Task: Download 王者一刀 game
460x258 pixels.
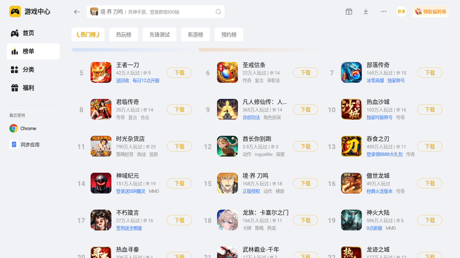Action: click(x=179, y=73)
